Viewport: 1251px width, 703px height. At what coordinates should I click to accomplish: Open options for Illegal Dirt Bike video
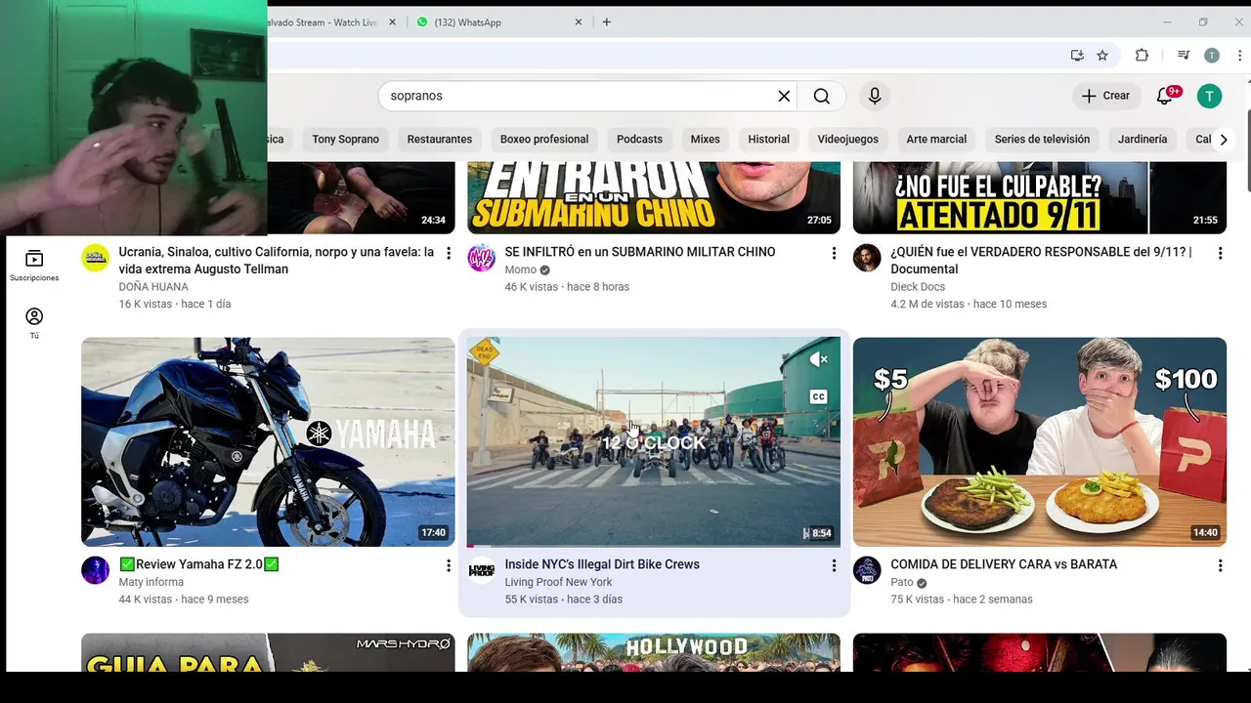tap(834, 566)
